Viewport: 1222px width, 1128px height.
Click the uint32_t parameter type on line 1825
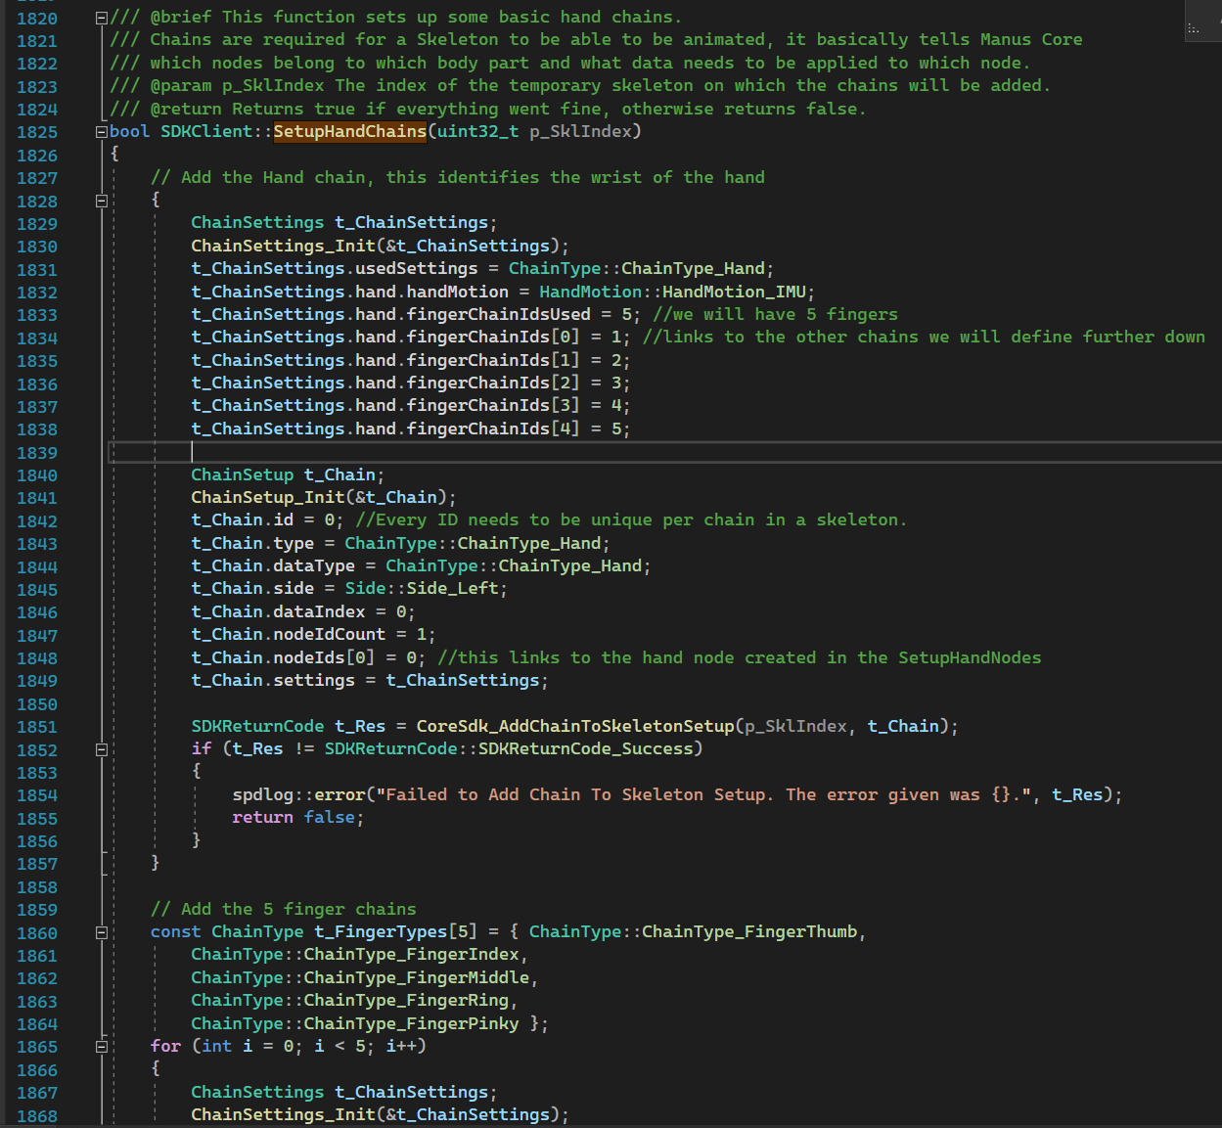[x=477, y=131]
